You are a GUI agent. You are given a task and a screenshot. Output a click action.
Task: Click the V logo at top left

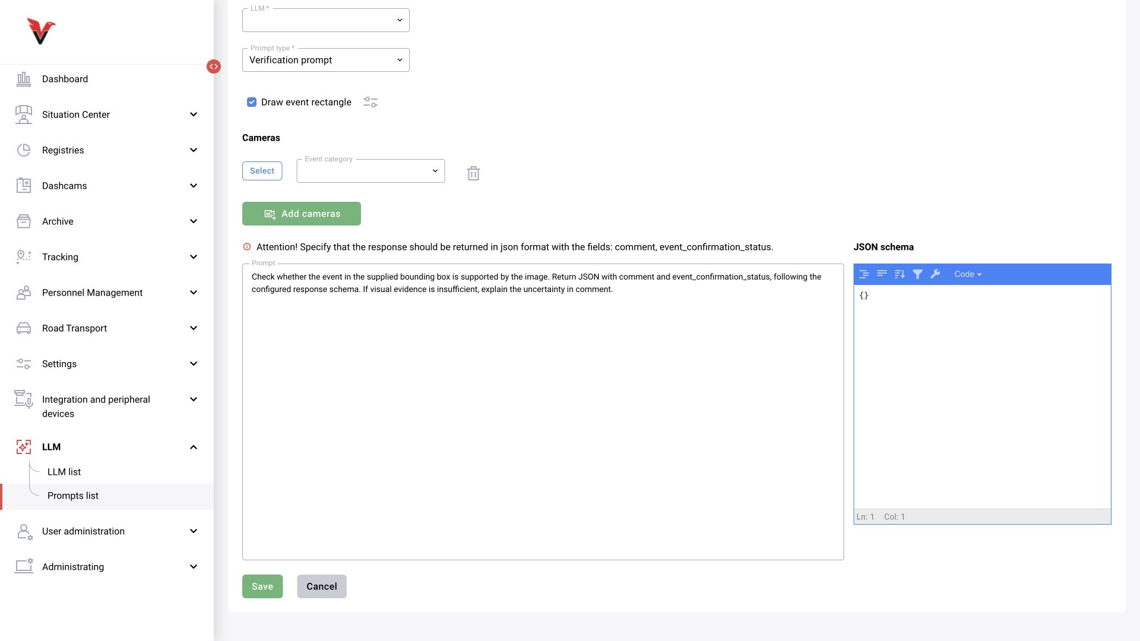point(41,31)
